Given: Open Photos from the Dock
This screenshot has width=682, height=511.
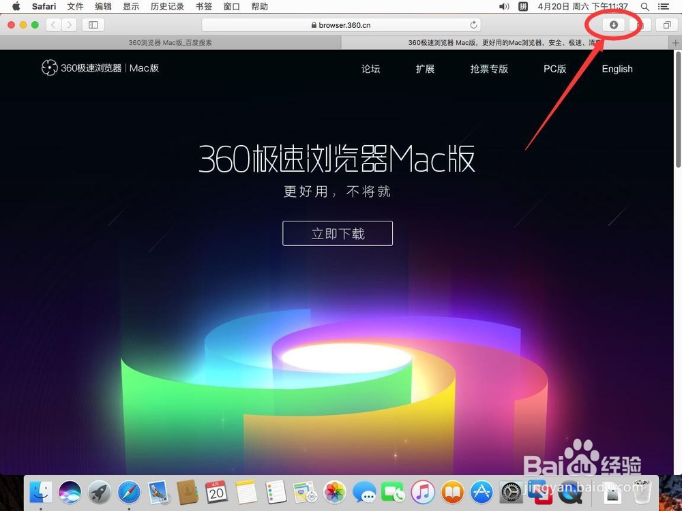Looking at the screenshot, I should pyautogui.click(x=334, y=493).
